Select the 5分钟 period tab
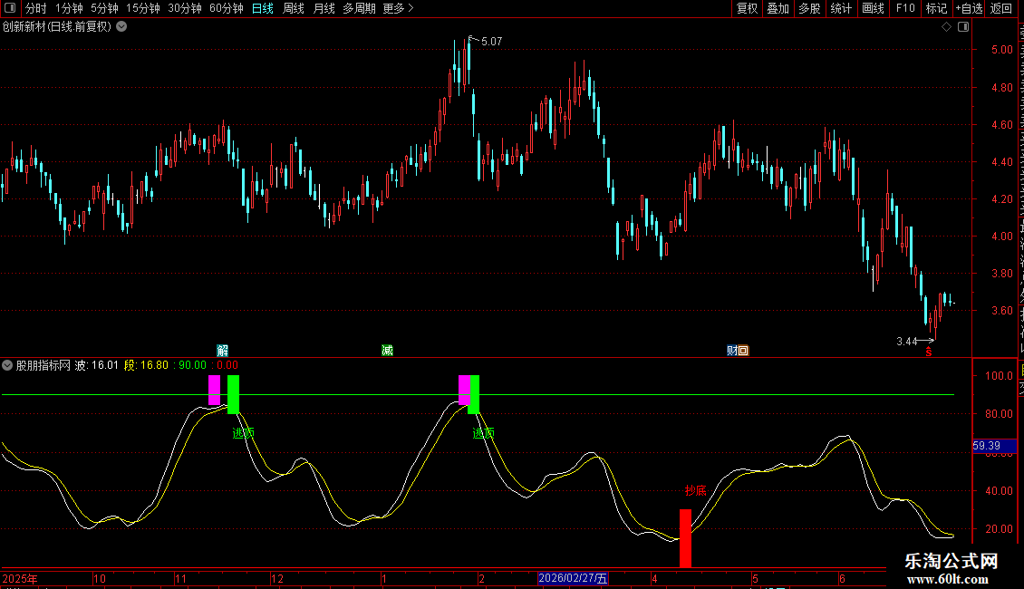The image size is (1024, 589). point(104,8)
